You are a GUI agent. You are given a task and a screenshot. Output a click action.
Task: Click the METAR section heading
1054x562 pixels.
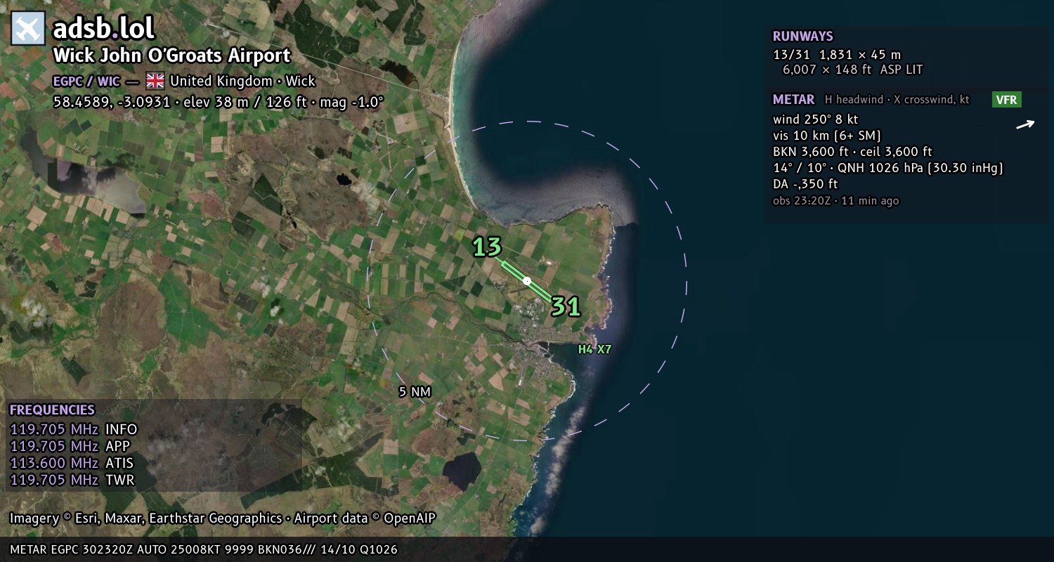793,100
